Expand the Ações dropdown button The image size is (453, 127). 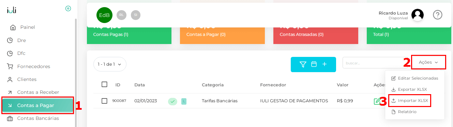click(x=428, y=62)
